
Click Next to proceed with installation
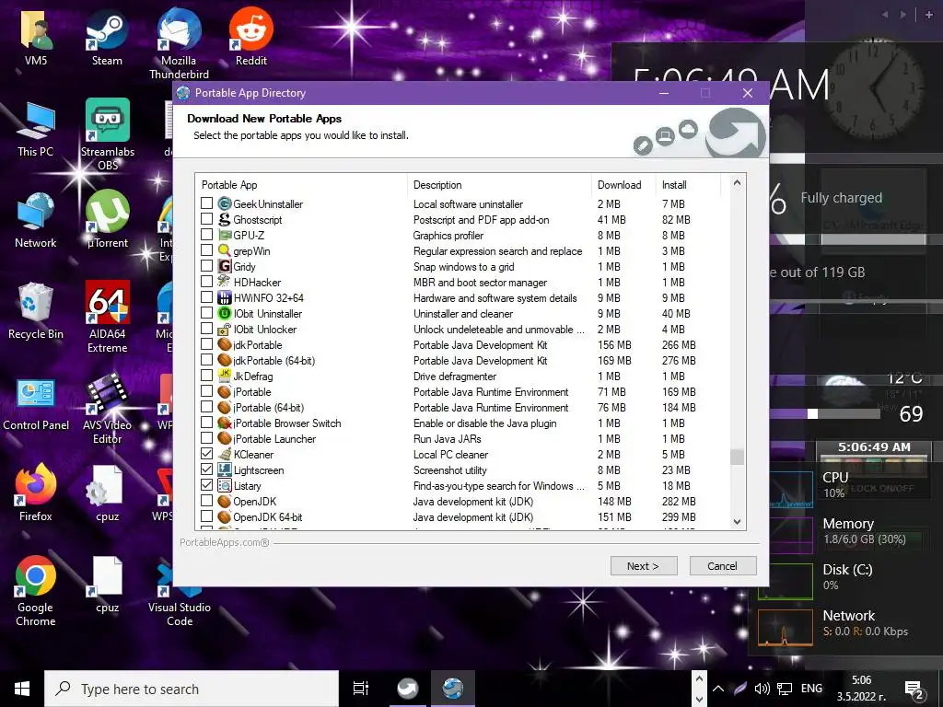(644, 566)
